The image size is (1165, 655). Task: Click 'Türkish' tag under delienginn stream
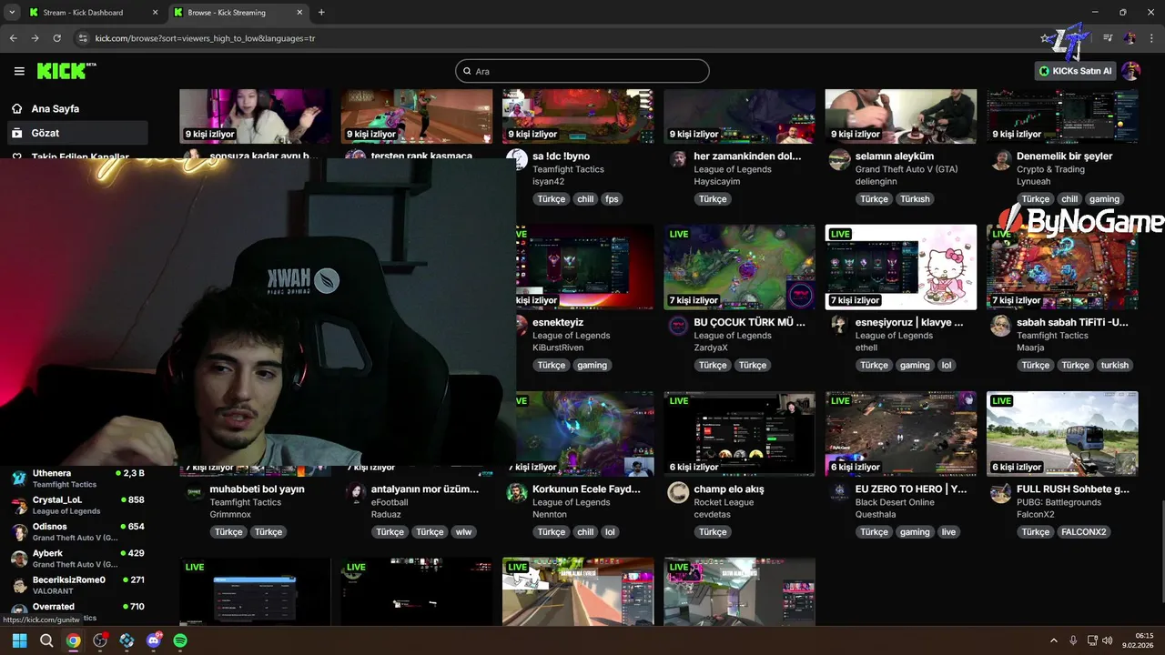[915, 199]
